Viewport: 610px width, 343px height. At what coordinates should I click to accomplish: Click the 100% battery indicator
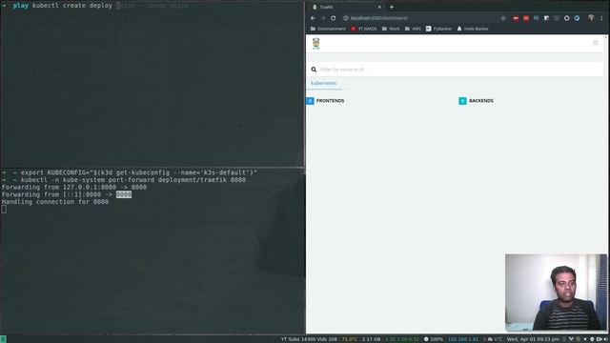pos(434,339)
